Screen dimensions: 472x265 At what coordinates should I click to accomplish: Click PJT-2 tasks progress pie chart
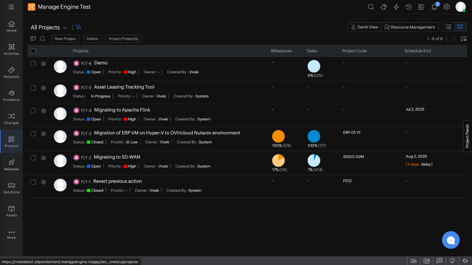(x=314, y=160)
